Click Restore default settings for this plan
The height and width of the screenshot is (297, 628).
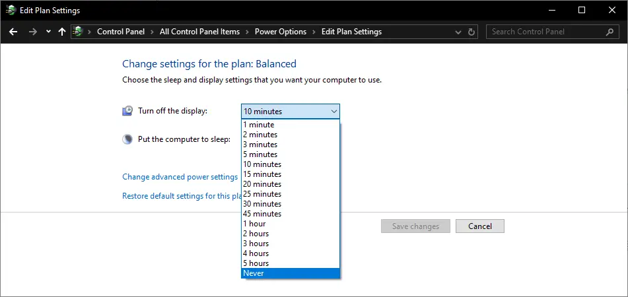click(x=182, y=196)
